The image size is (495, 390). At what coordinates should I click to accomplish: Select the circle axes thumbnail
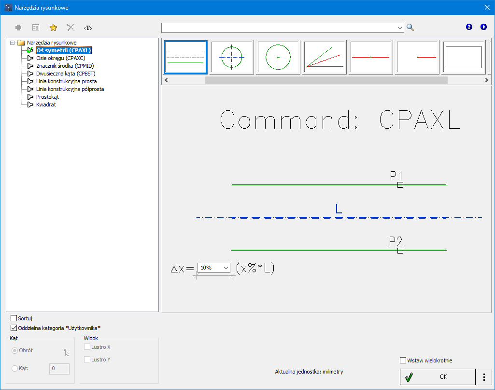(232, 57)
